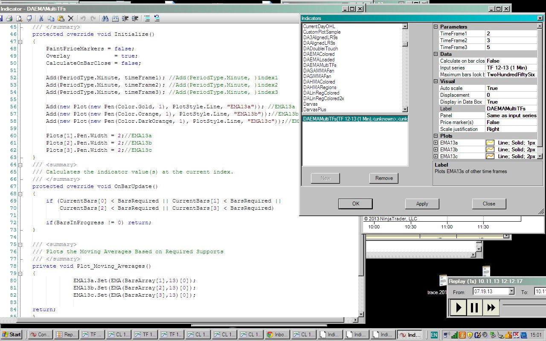The image size is (546, 341).
Task: Click the Print Preview magnifier icon
Action: click(19, 18)
